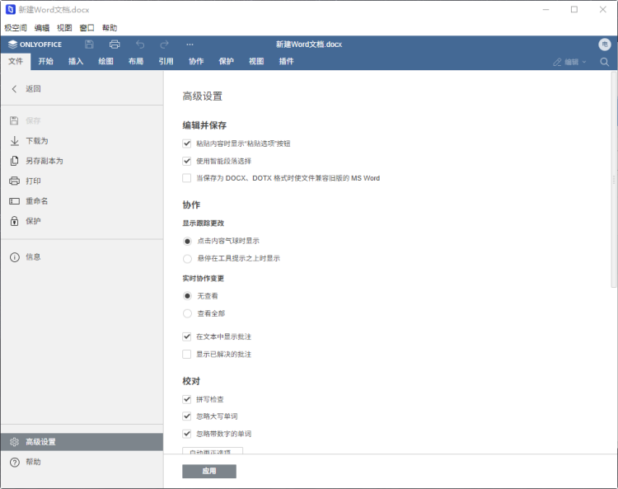Click the redo arrow icon

pyautogui.click(x=165, y=45)
